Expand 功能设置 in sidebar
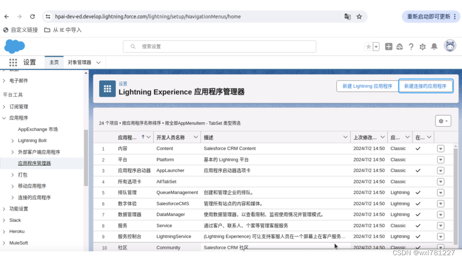 [4, 209]
